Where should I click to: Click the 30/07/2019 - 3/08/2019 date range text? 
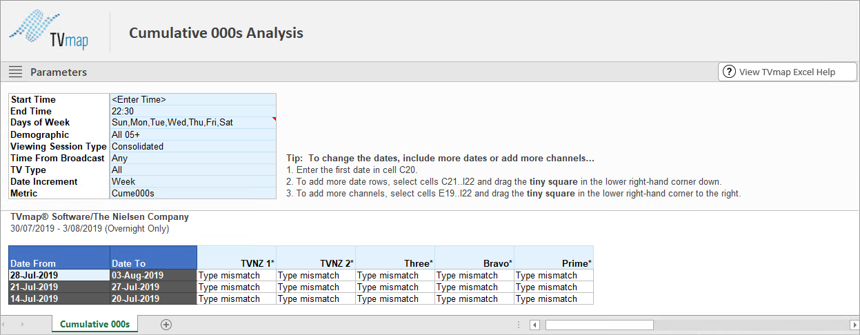(x=90, y=228)
